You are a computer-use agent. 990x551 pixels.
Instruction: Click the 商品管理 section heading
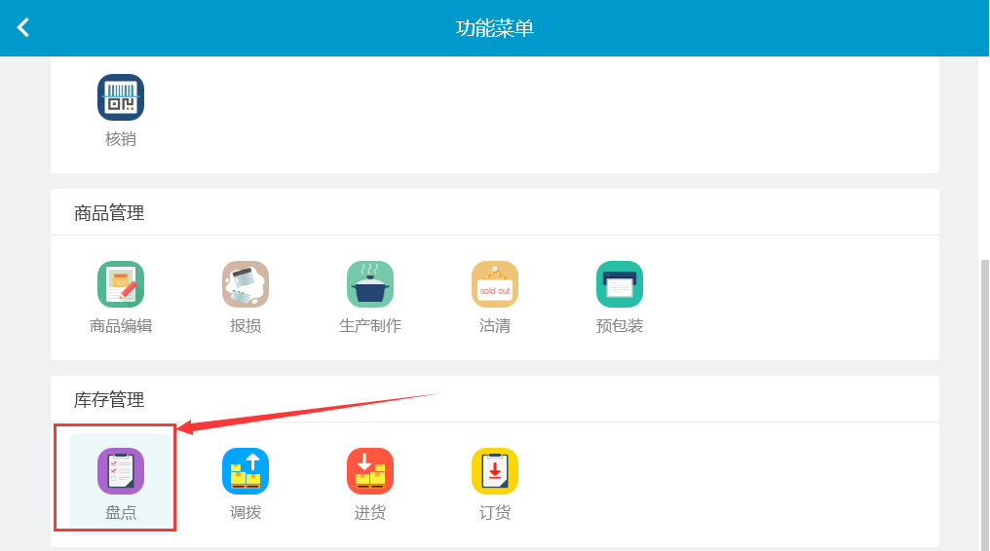tap(109, 213)
